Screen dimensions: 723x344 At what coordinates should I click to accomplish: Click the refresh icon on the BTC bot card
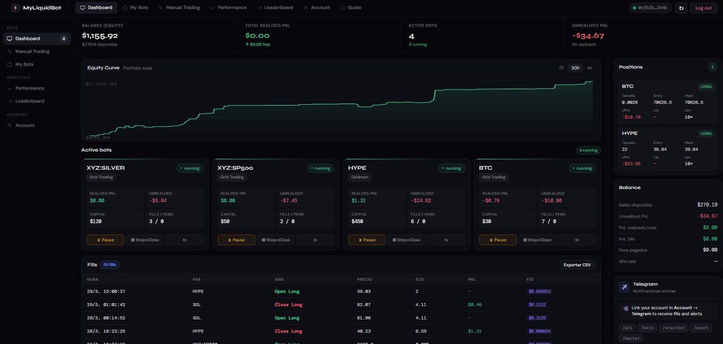point(577,240)
